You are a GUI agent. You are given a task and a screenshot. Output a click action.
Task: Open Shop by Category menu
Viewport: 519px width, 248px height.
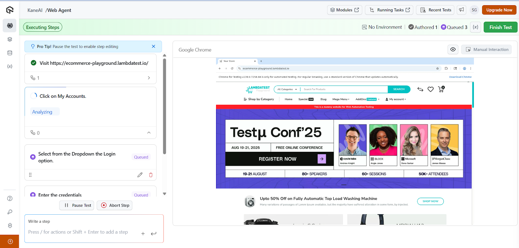tap(259, 99)
